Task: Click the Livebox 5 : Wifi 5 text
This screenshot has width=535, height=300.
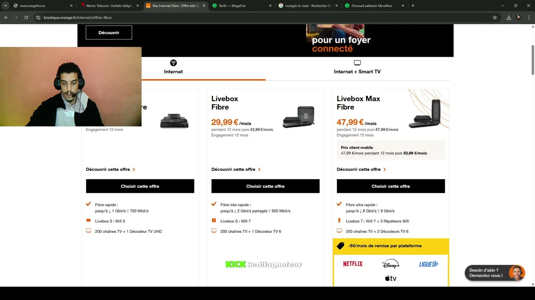Action: pos(110,221)
